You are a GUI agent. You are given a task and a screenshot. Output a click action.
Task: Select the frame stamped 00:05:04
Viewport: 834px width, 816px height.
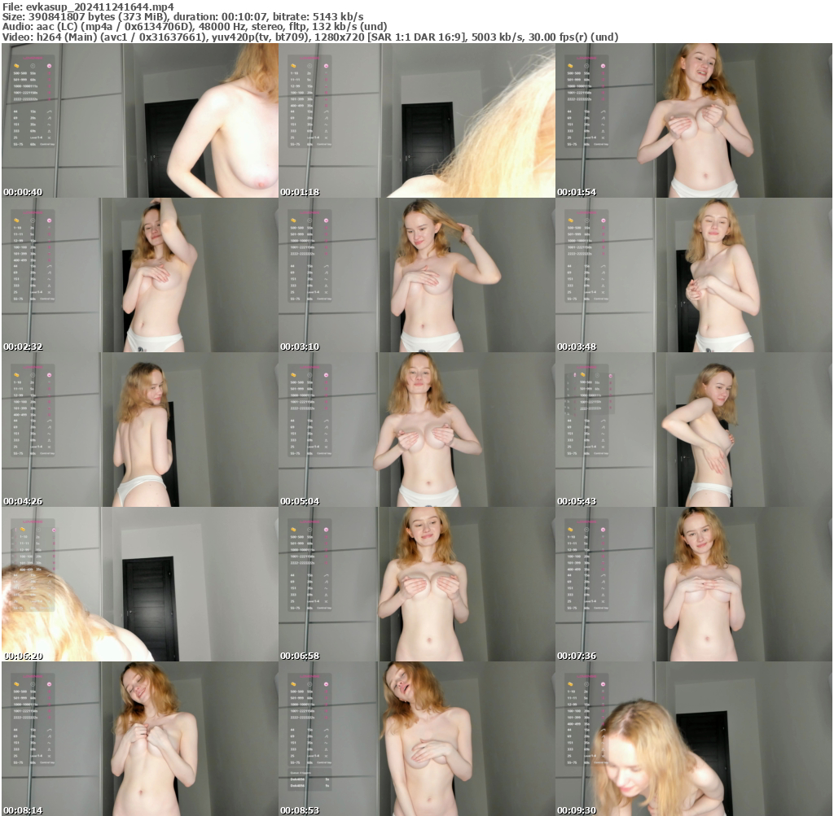click(x=416, y=430)
